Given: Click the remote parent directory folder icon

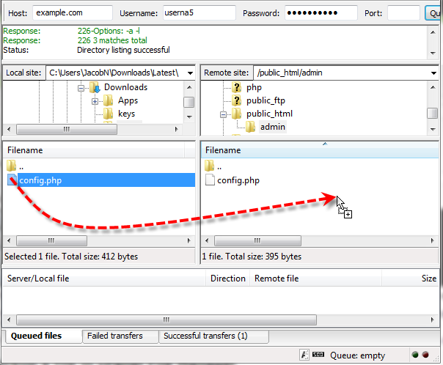Looking at the screenshot, I should (209, 166).
